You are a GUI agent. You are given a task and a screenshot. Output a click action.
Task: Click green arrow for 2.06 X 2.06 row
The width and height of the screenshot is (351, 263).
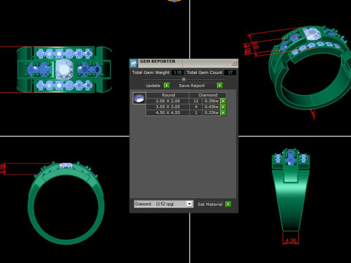[x=223, y=101]
